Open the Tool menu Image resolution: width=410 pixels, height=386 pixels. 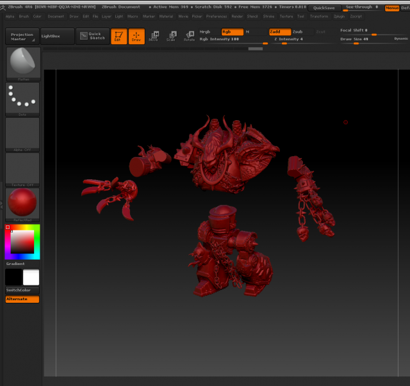point(300,17)
